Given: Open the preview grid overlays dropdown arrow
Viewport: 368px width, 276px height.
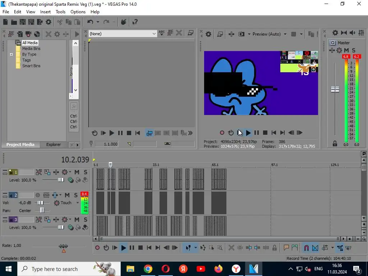Looking at the screenshot, I should 302,34.
